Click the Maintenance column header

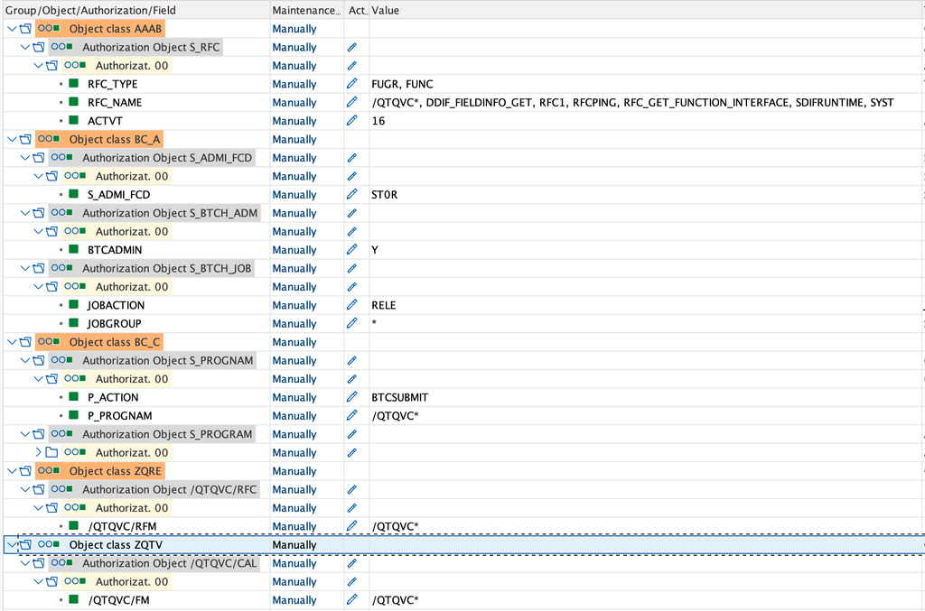coord(306,10)
